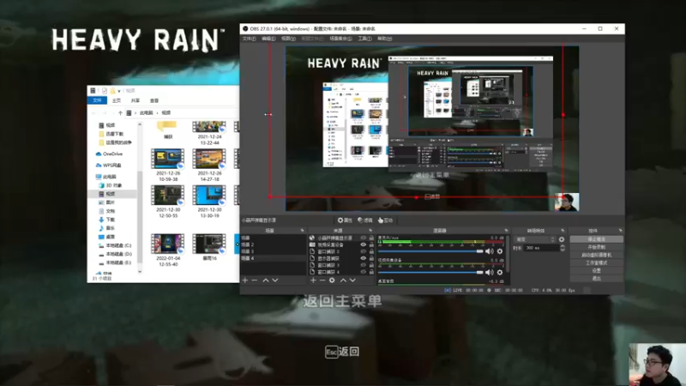Image resolution: width=686 pixels, height=386 pixels.
Task: Toggle lock on 视频采集设备 source in sources list
Action: [371, 244]
